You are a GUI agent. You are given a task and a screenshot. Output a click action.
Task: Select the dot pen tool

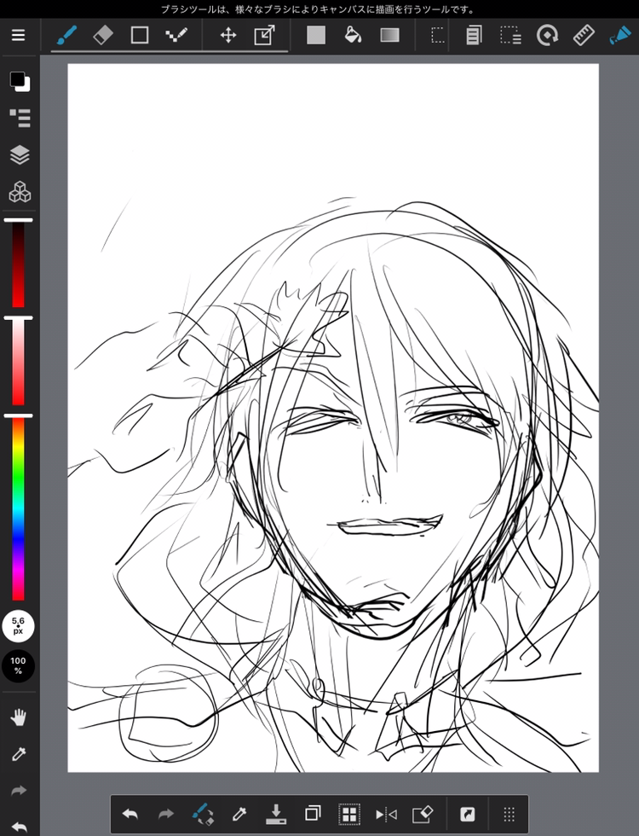[176, 35]
